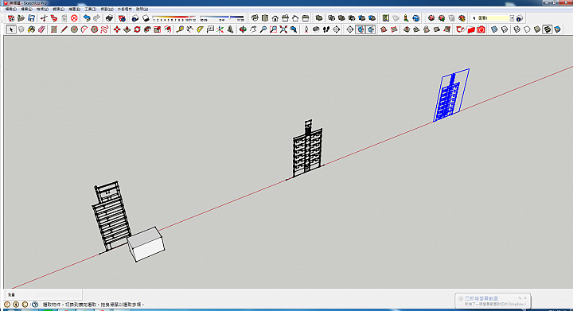
Task: Expand the layer dropdown arrow
Action: (512, 17)
